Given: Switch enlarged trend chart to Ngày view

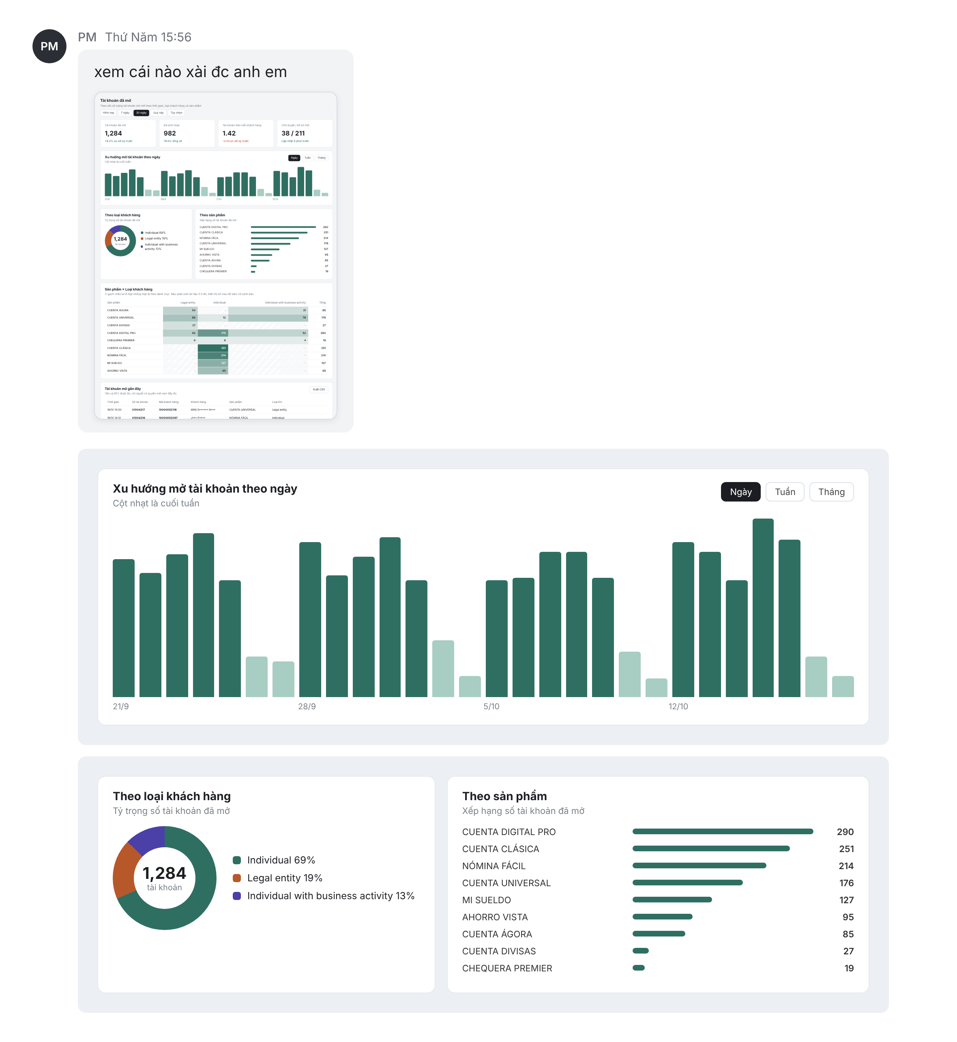Looking at the screenshot, I should click(x=740, y=492).
